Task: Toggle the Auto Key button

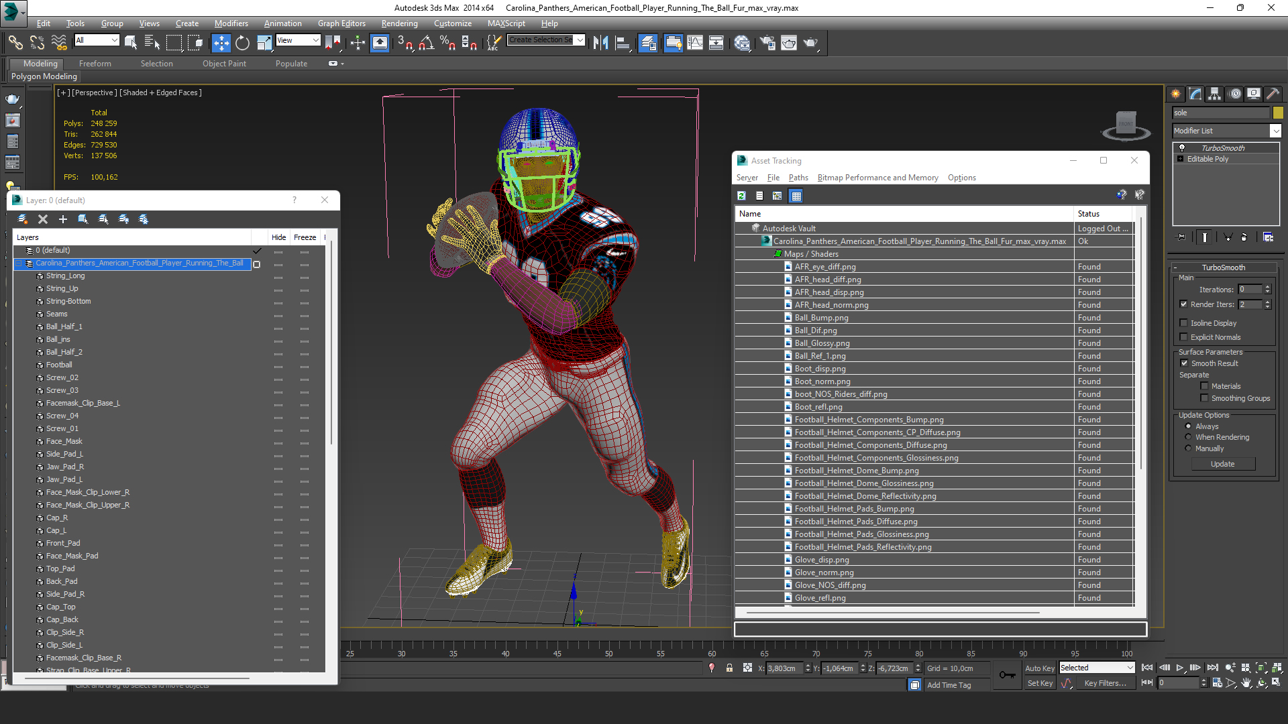Action: (x=1039, y=668)
